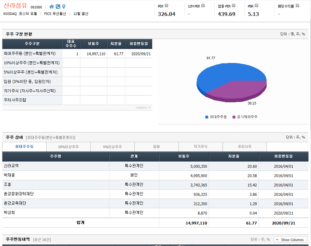This screenshot has height=246, width=311.
Task: Click the 임원 (5%미만 중, 임원인자) row
Action: (x=77, y=81)
